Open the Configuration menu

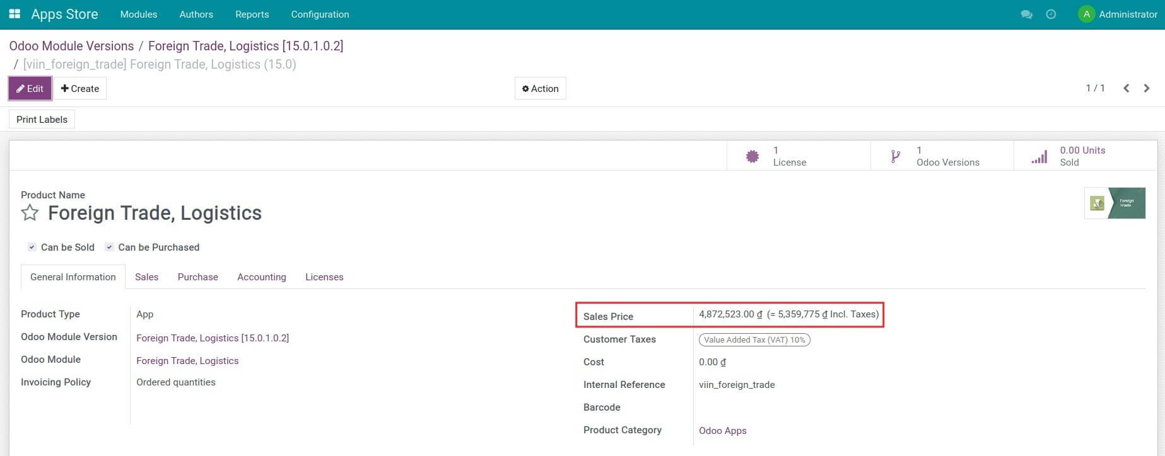tap(320, 14)
